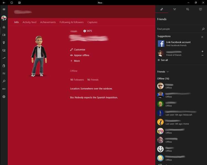Screen dimensions: 207x165
Task: Open the Activity feed tab
Action: click(30, 22)
